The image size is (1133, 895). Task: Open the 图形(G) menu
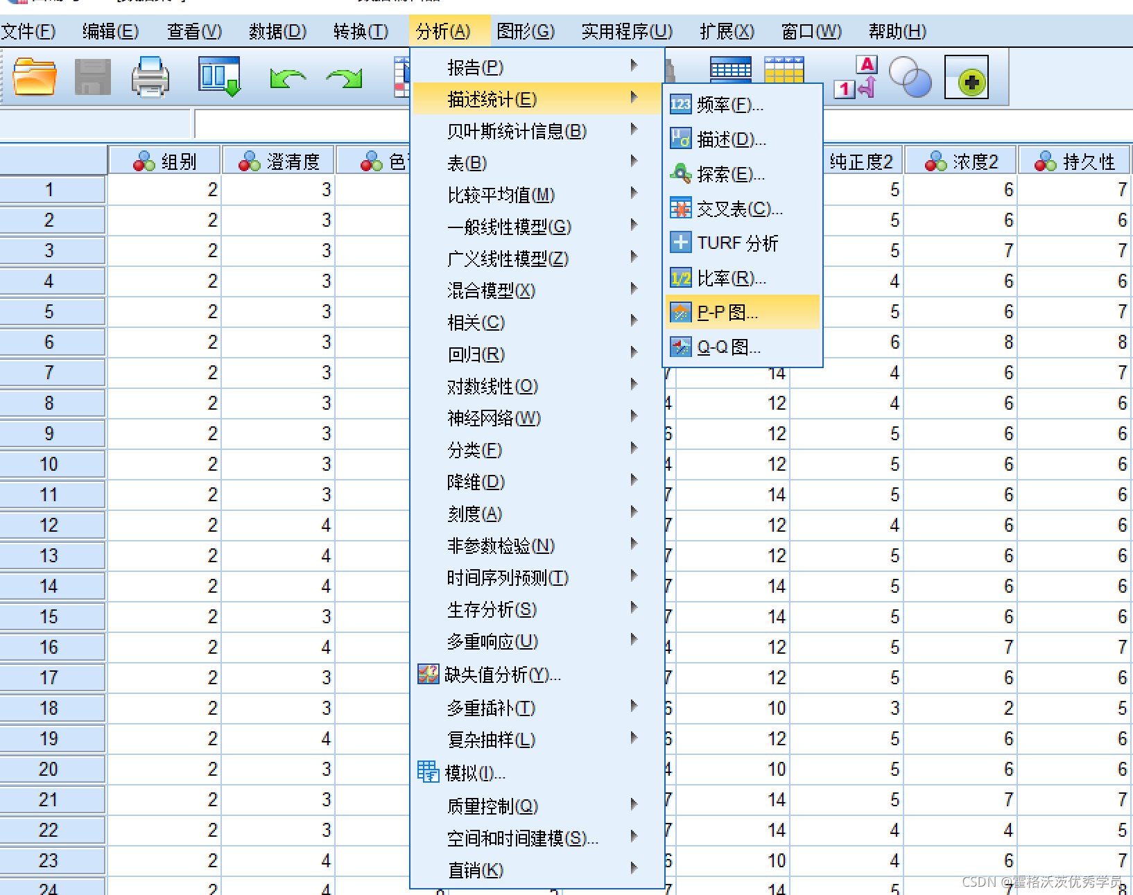pyautogui.click(x=526, y=32)
